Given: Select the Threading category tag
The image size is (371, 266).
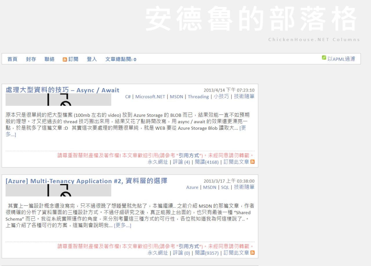Looking at the screenshot, I should pyautogui.click(x=198, y=97).
